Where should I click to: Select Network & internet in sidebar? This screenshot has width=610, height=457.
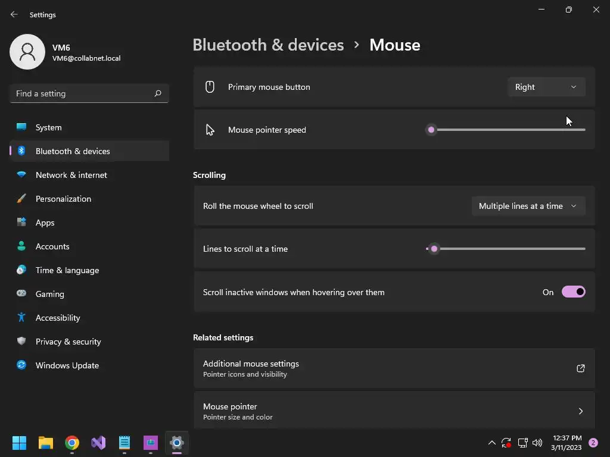89,175
